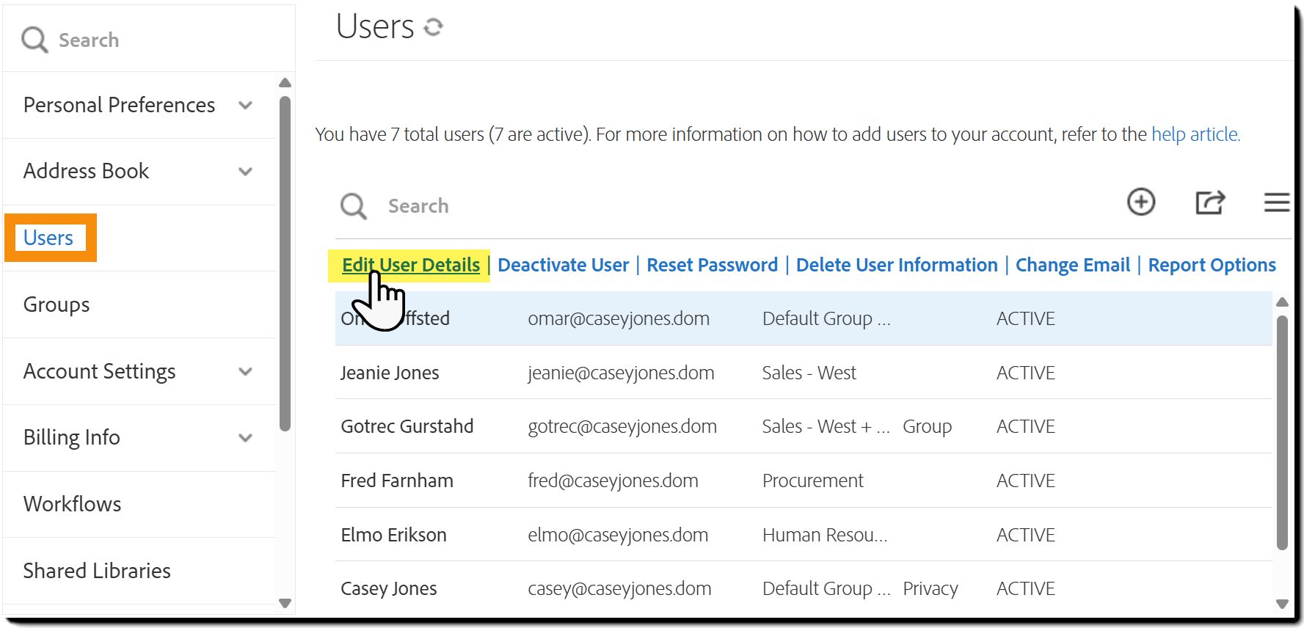The height and width of the screenshot is (628, 1304).
Task: Select the Gotrec Gurstahd name cell
Action: (407, 426)
